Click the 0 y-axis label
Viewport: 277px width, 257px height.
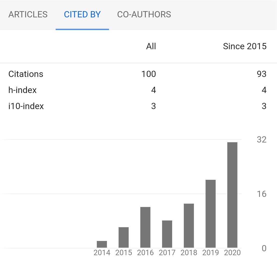click(264, 248)
